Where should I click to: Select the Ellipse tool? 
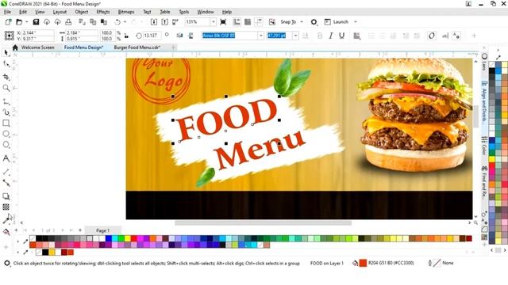click(x=6, y=134)
